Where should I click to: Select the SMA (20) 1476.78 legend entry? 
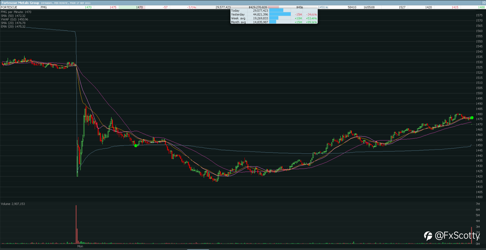point(13,23)
